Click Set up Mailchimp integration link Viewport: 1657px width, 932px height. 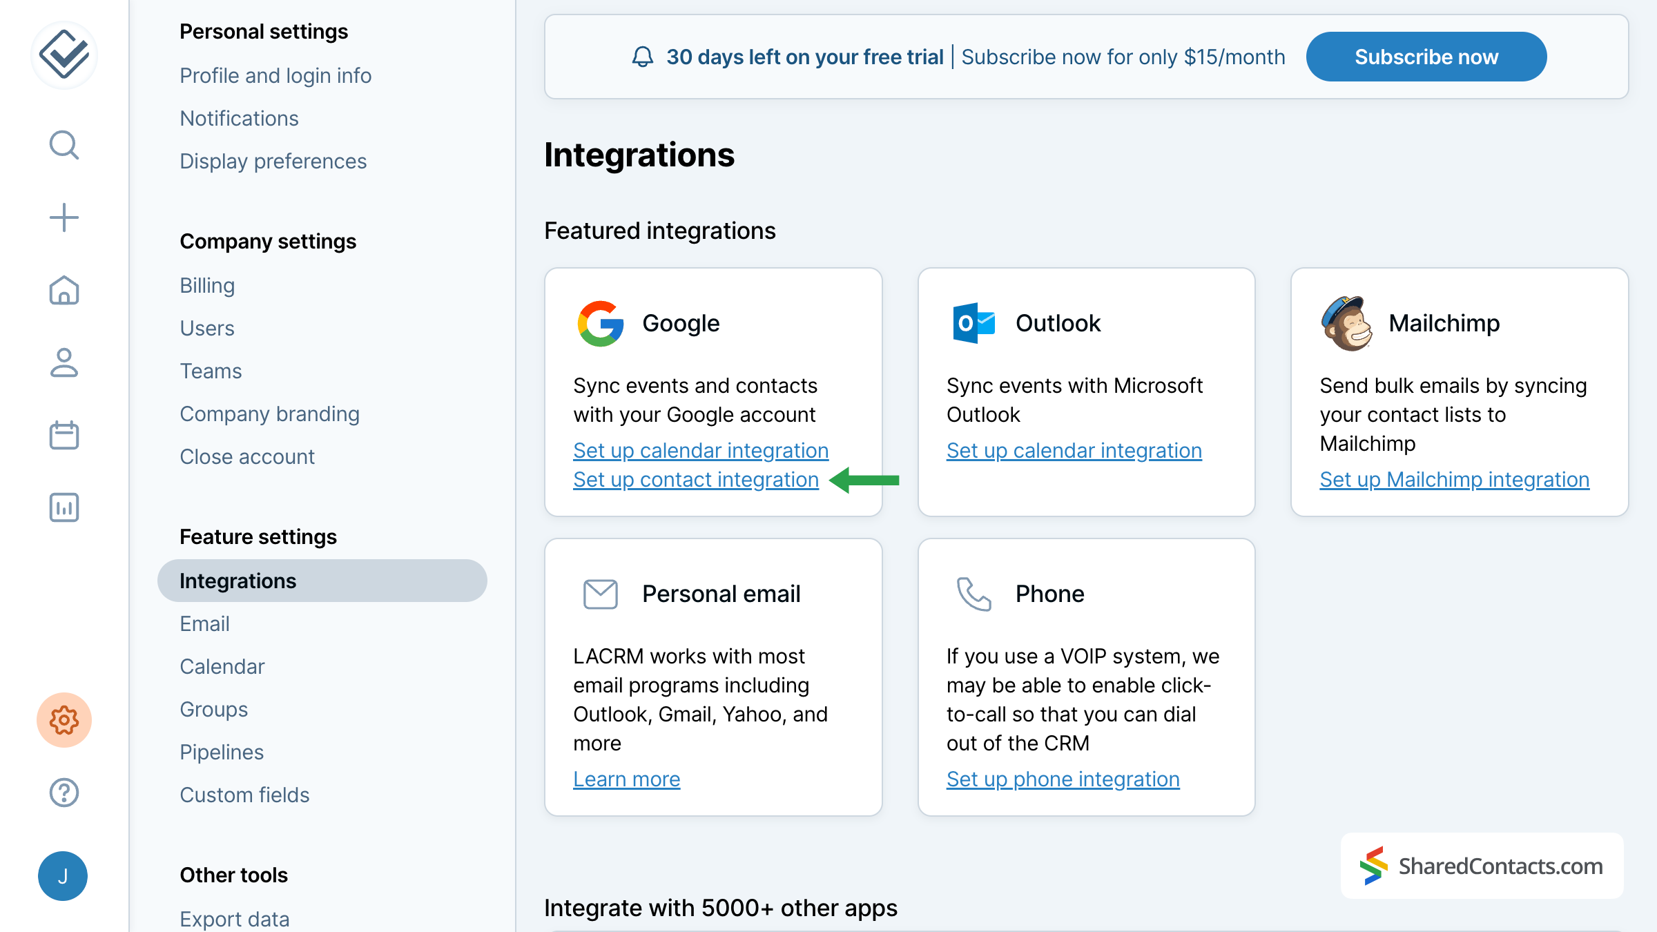pos(1455,479)
